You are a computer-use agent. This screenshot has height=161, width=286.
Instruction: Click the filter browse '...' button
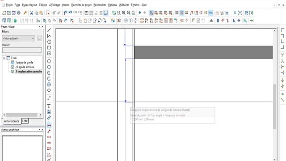[x=39, y=38]
